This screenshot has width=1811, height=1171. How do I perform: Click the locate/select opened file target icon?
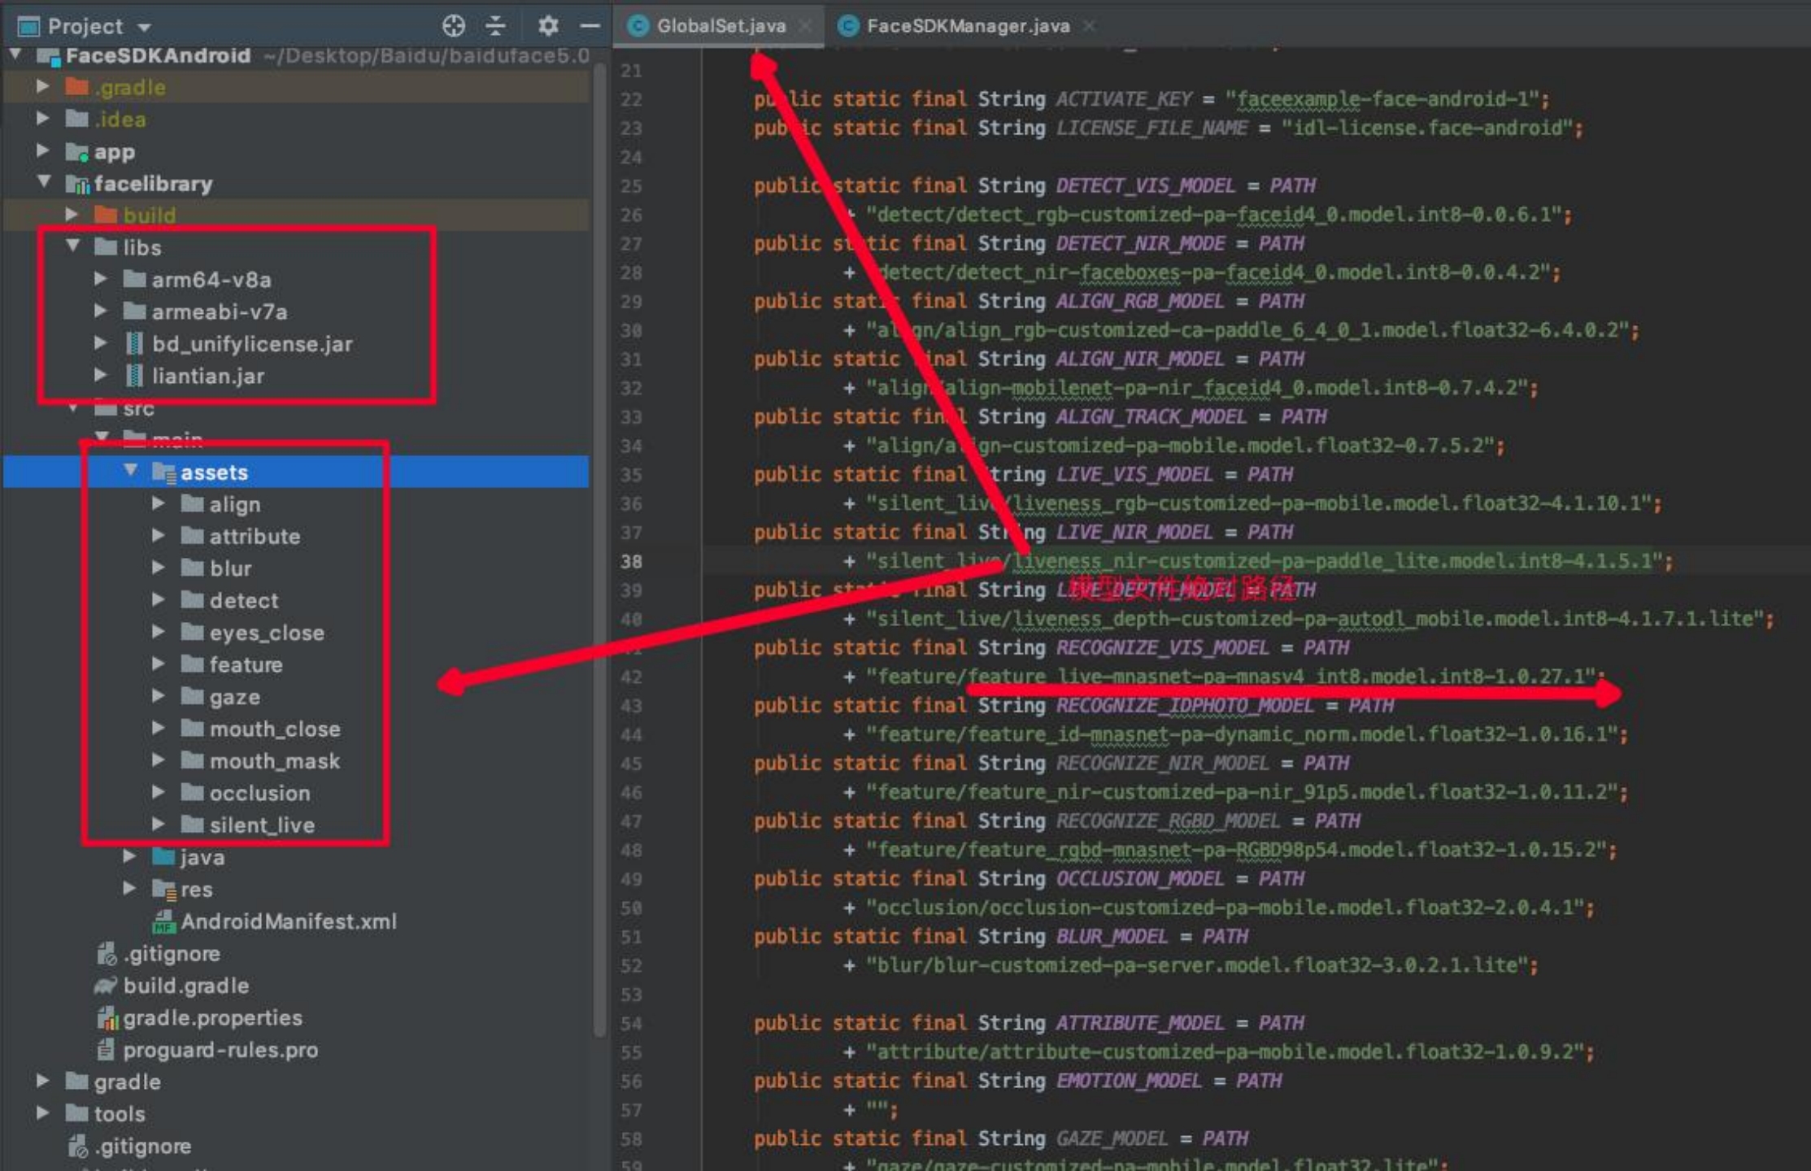coord(453,26)
